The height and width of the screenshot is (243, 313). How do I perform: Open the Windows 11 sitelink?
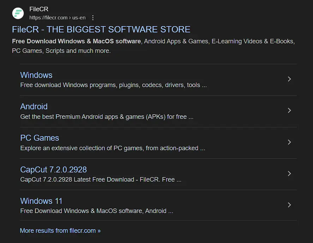click(x=41, y=201)
